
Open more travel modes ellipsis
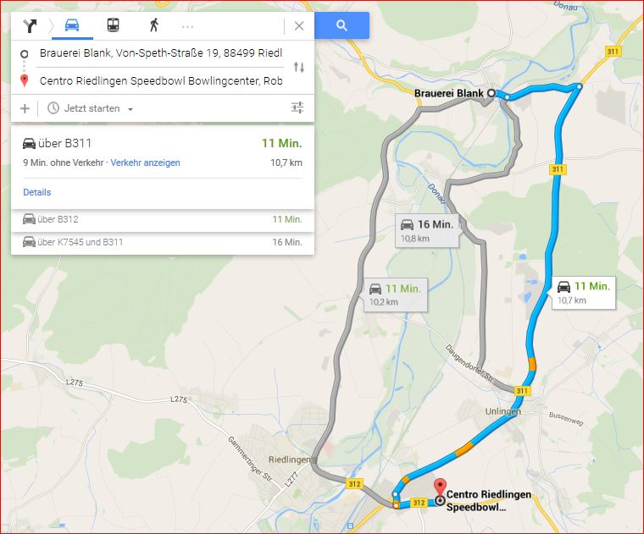(188, 27)
